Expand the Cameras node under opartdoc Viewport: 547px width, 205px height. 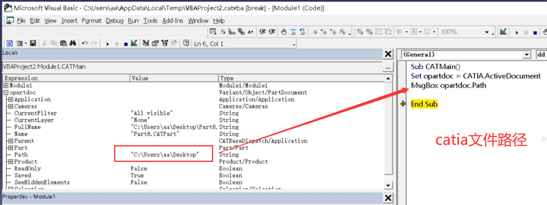[11, 107]
